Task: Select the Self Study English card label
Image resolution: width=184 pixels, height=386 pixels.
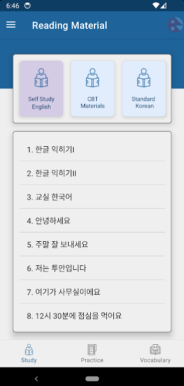Action: (x=41, y=103)
